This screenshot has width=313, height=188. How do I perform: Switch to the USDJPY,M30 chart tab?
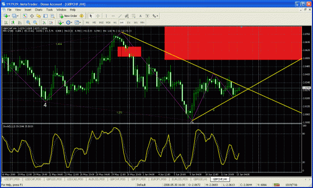(x=12, y=179)
